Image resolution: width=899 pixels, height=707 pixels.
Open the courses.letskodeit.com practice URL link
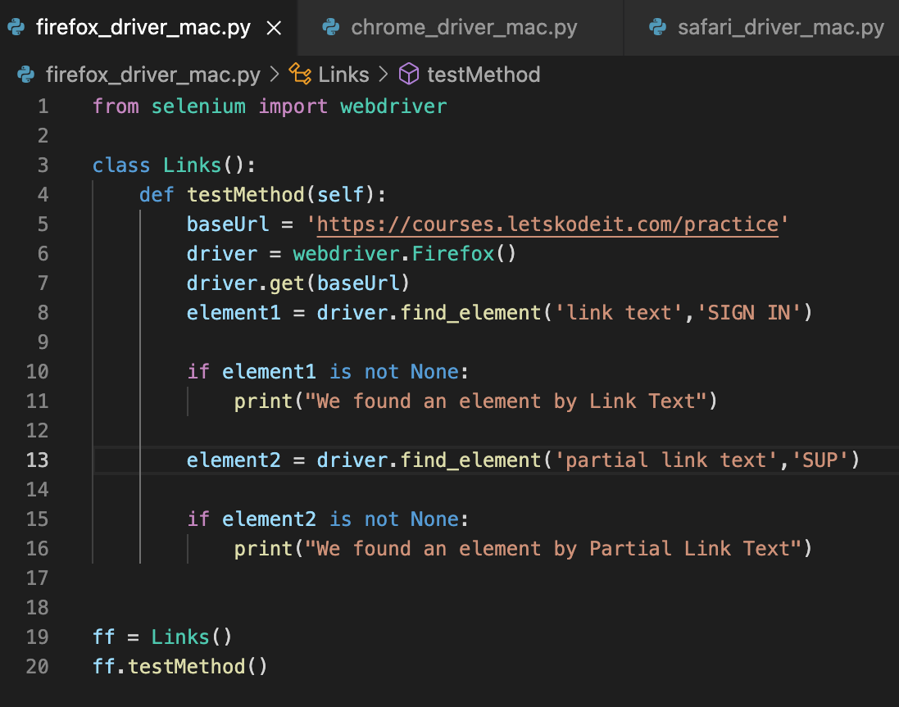[547, 224]
